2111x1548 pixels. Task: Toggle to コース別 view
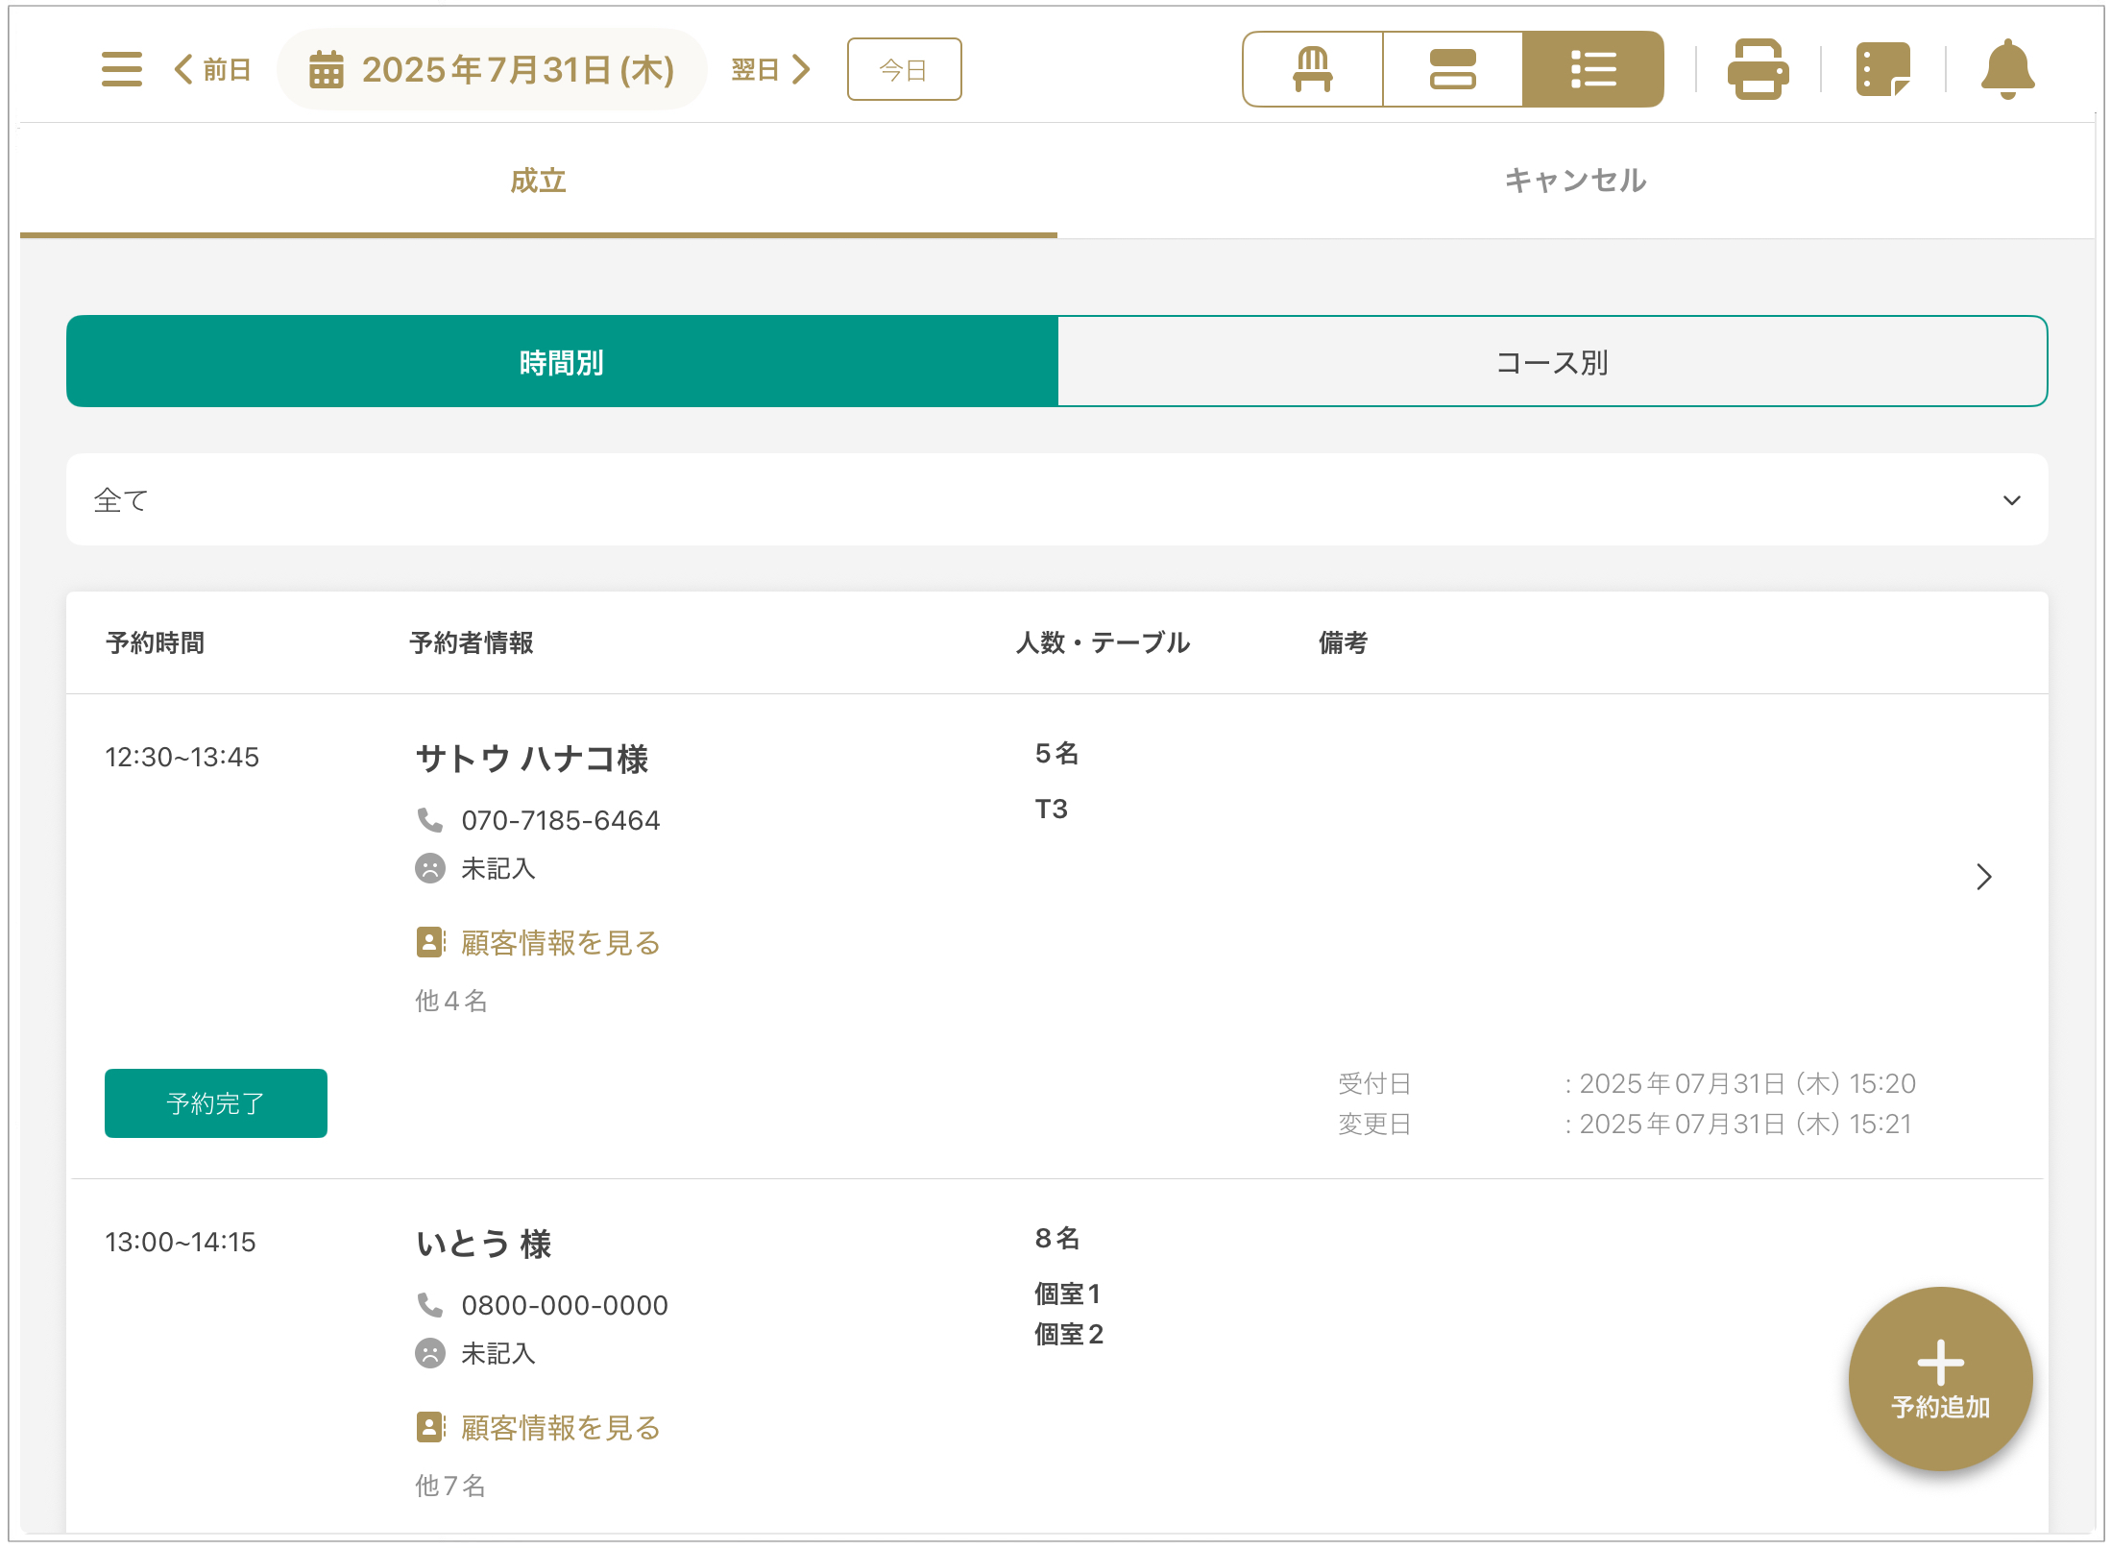pyautogui.click(x=1552, y=362)
